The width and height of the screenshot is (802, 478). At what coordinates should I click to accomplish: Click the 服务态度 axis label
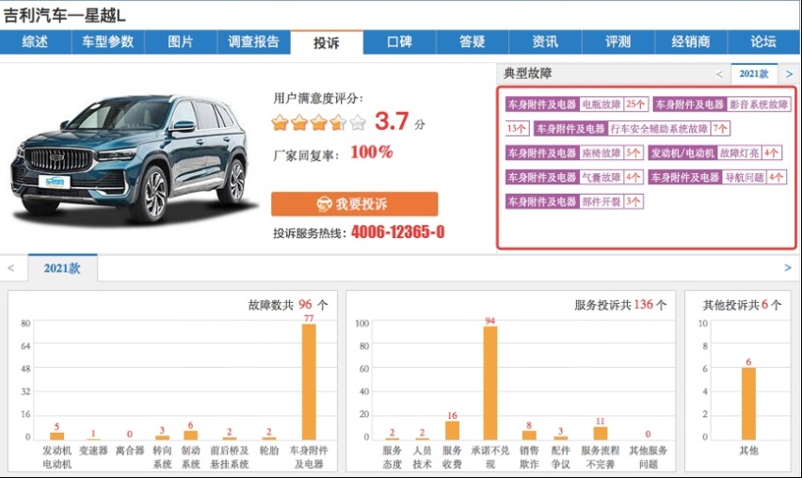[393, 457]
